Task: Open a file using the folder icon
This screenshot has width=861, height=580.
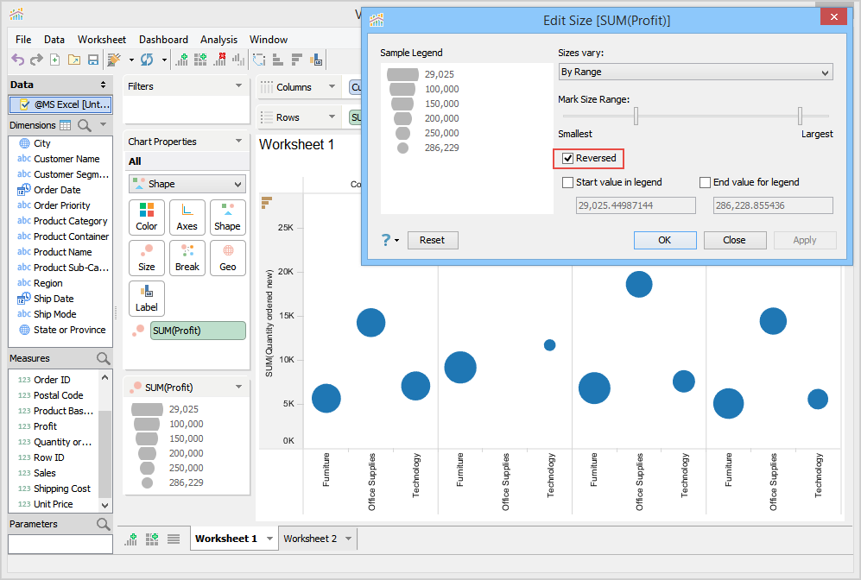Action: (74, 60)
